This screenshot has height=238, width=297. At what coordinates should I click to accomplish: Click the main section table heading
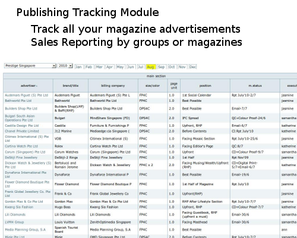click(x=156, y=76)
